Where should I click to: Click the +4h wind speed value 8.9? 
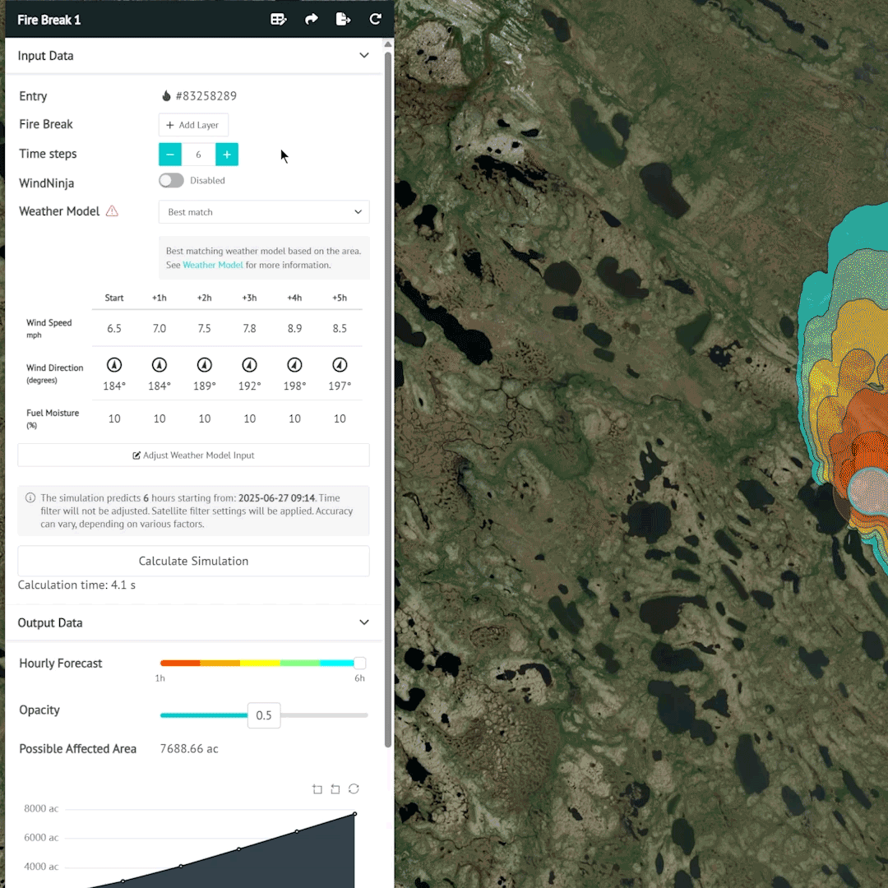click(x=294, y=328)
